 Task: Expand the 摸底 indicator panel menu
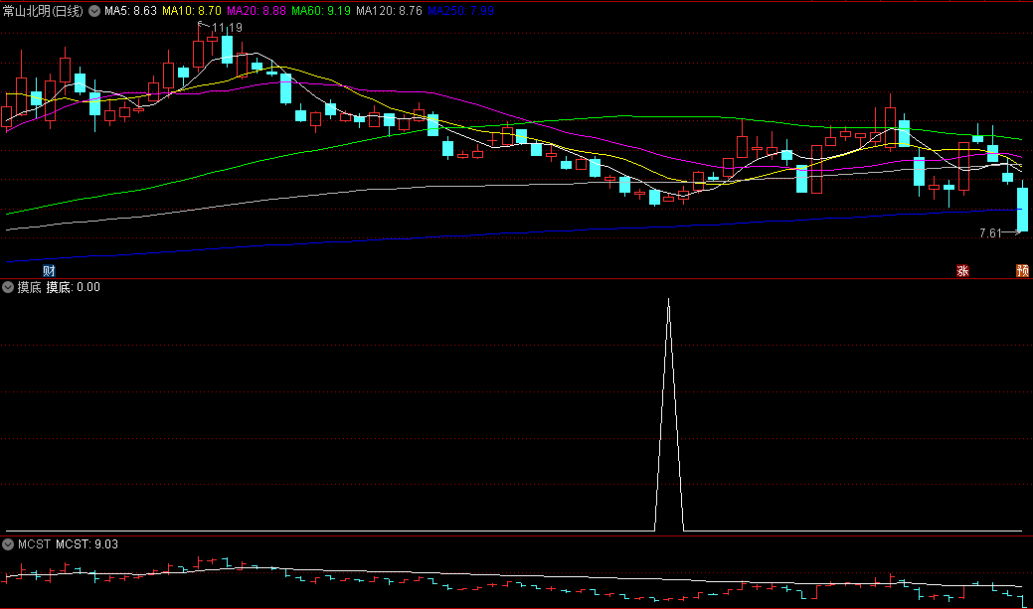click(8, 287)
